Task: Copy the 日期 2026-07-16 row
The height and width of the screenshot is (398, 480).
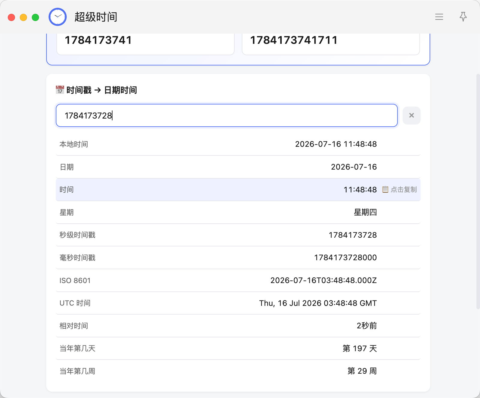Action: point(238,167)
